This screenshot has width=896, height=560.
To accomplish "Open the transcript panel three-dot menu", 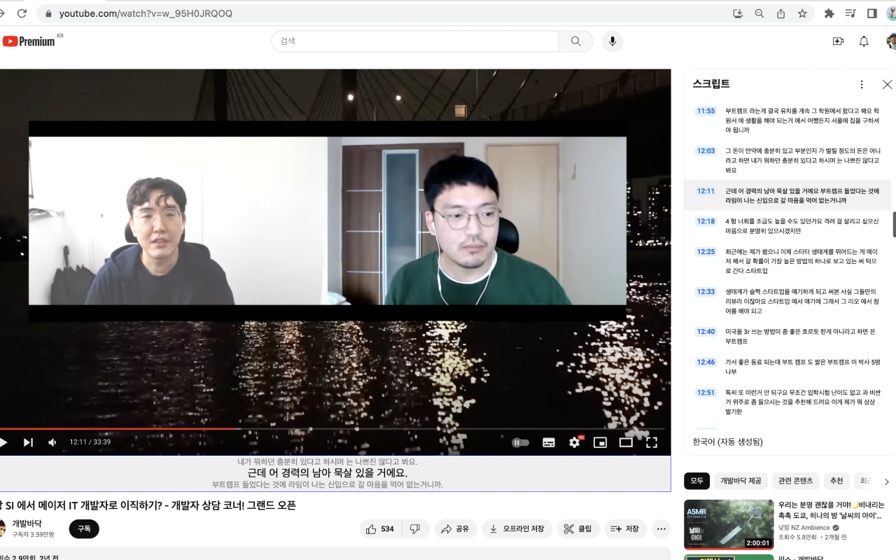I will pos(862,85).
